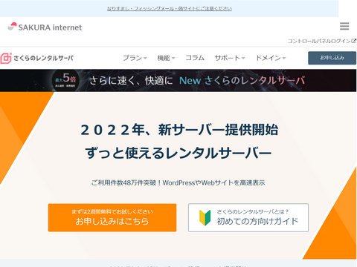The height and width of the screenshot is (267, 357).
Task: Expand the ドメイン dropdown menu
Action: [x=271, y=58]
